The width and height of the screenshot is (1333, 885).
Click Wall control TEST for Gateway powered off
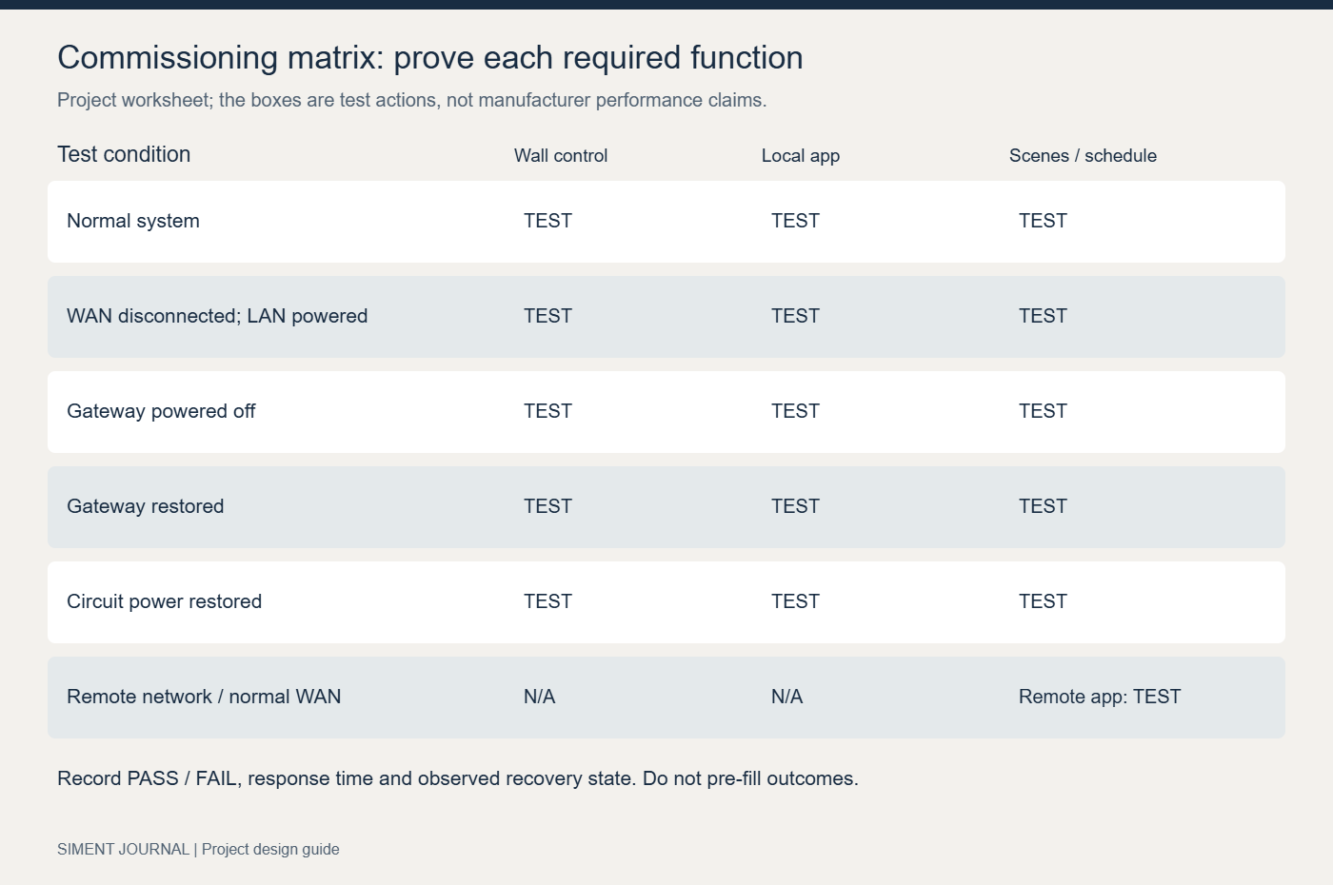(x=547, y=411)
